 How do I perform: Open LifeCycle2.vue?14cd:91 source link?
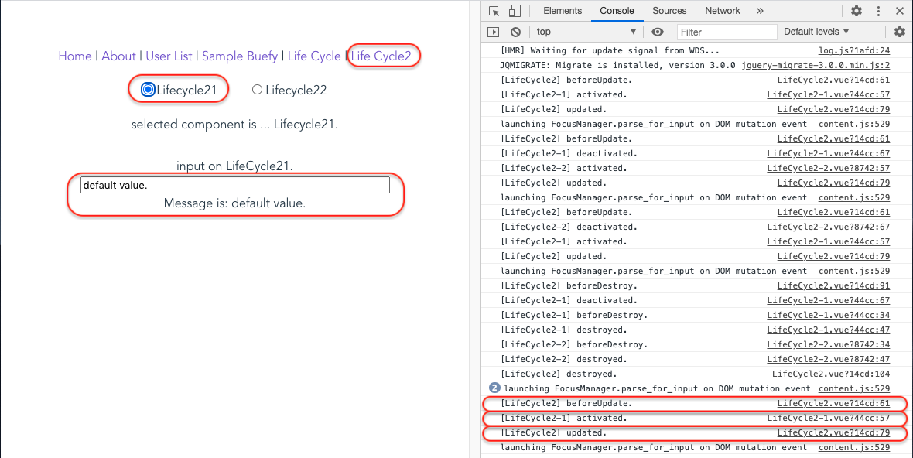(x=834, y=285)
